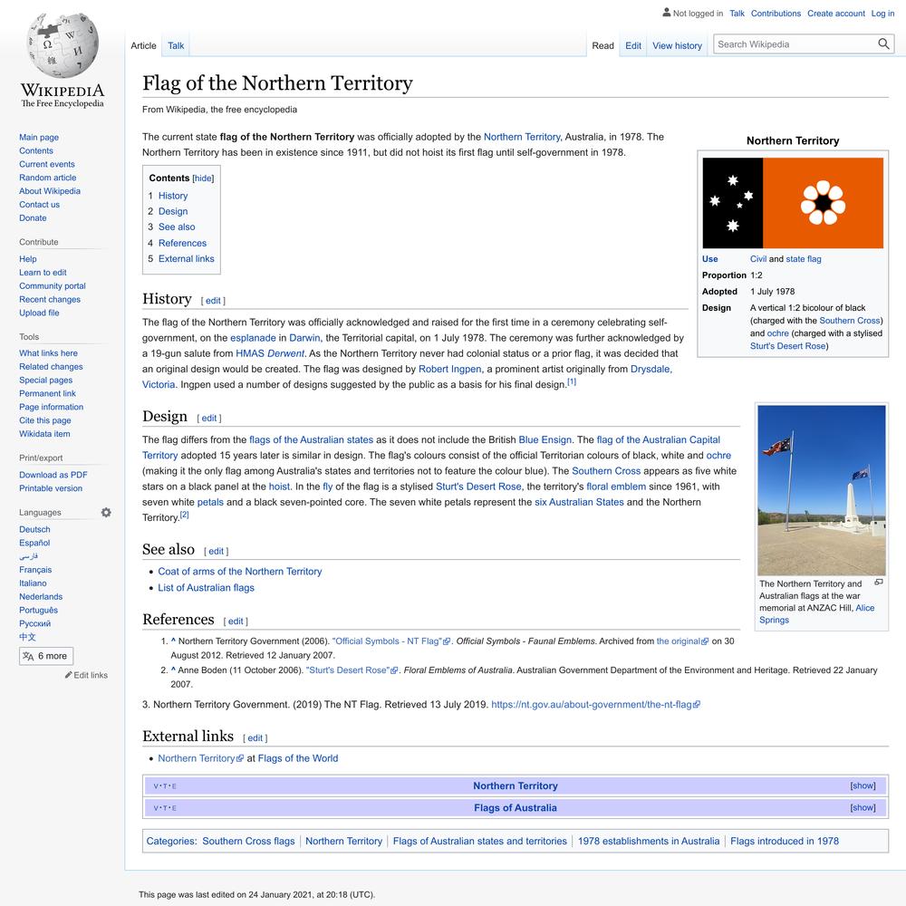
Task: Open Wikidata item in Tools
Action: [x=44, y=434]
